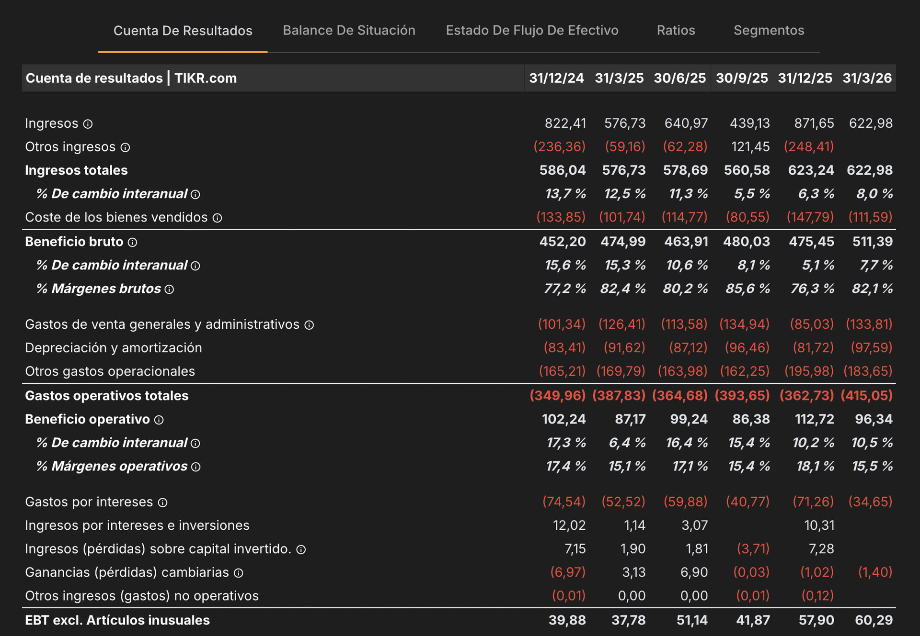Click the 31/3/26 column header
920x636 pixels.
pyautogui.click(x=867, y=78)
